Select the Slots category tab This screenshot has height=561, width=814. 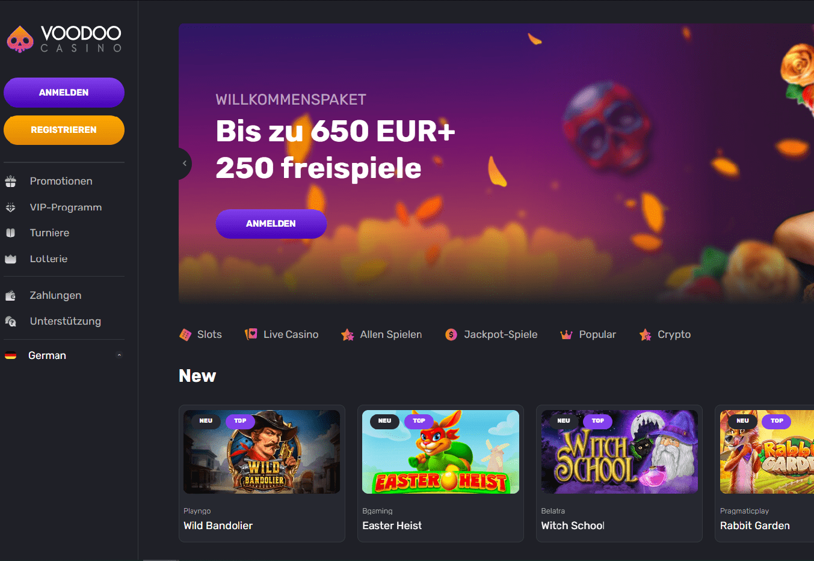coord(201,334)
